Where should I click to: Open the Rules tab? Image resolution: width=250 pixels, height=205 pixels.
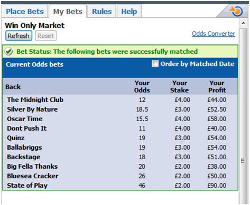102,12
